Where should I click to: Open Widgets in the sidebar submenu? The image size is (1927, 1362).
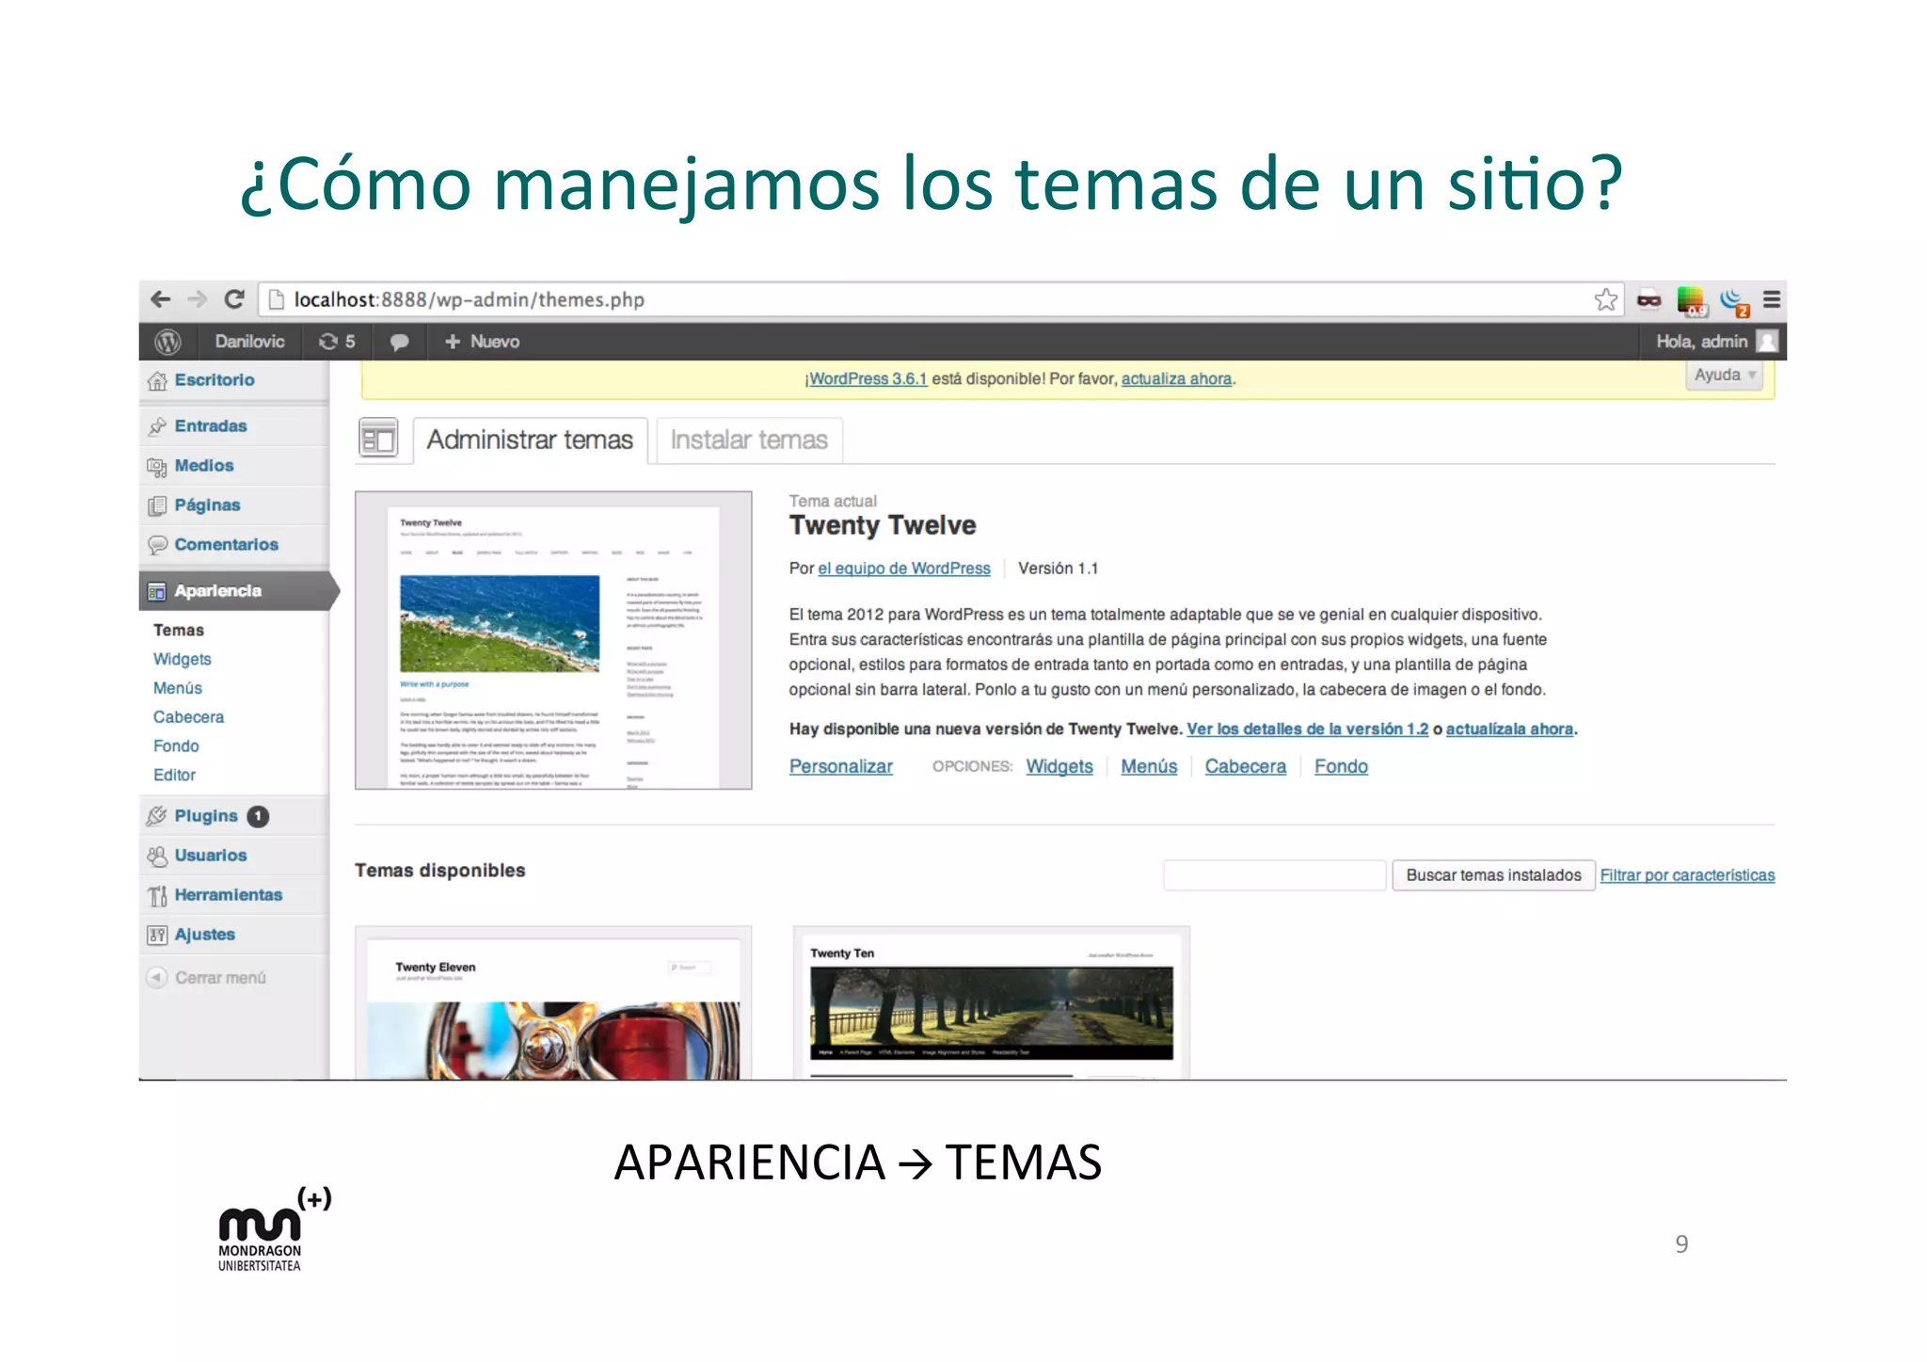click(183, 660)
